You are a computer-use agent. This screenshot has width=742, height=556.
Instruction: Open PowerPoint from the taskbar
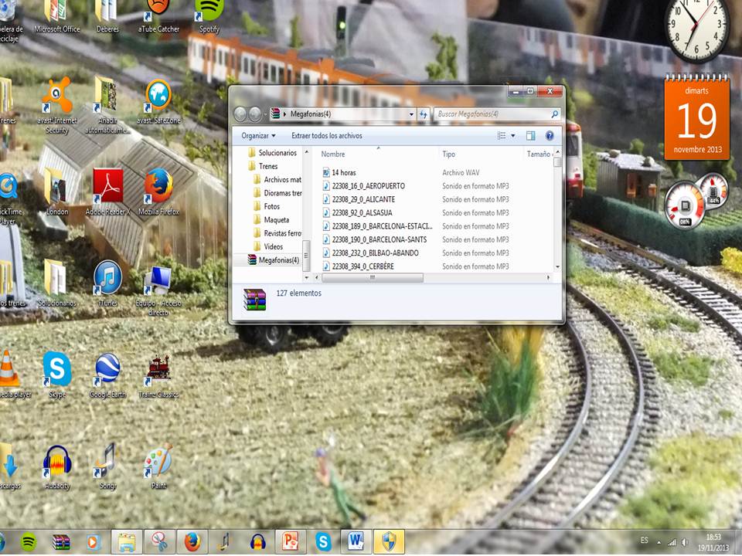coord(290,542)
